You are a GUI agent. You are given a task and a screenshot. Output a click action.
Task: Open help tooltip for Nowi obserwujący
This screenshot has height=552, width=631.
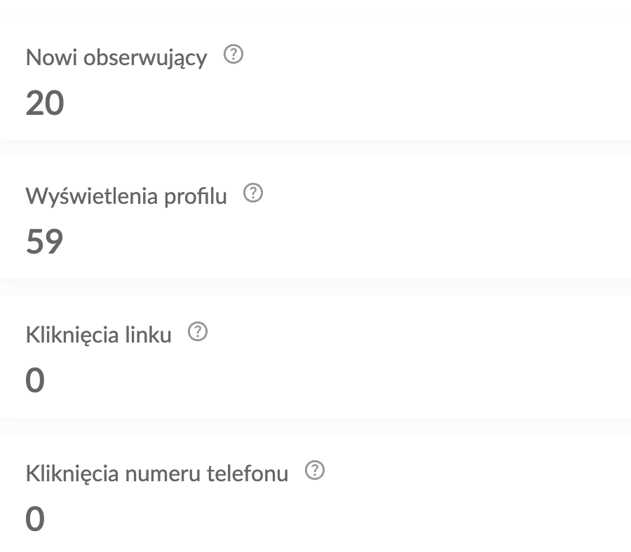pyautogui.click(x=233, y=56)
